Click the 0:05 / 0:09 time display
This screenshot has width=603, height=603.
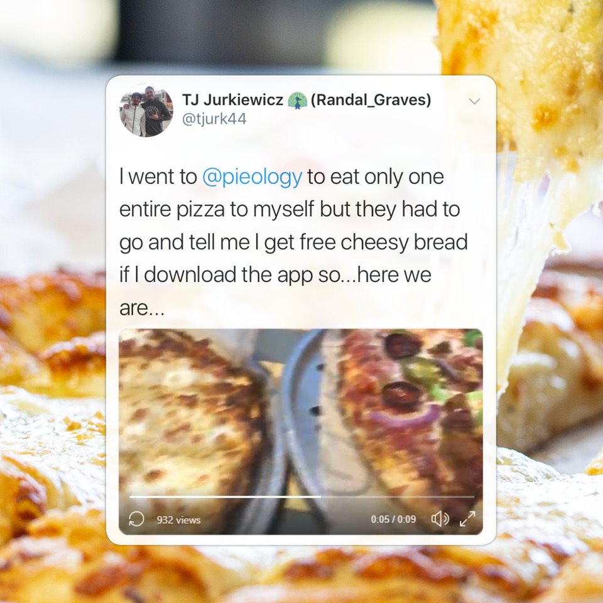pyautogui.click(x=393, y=519)
